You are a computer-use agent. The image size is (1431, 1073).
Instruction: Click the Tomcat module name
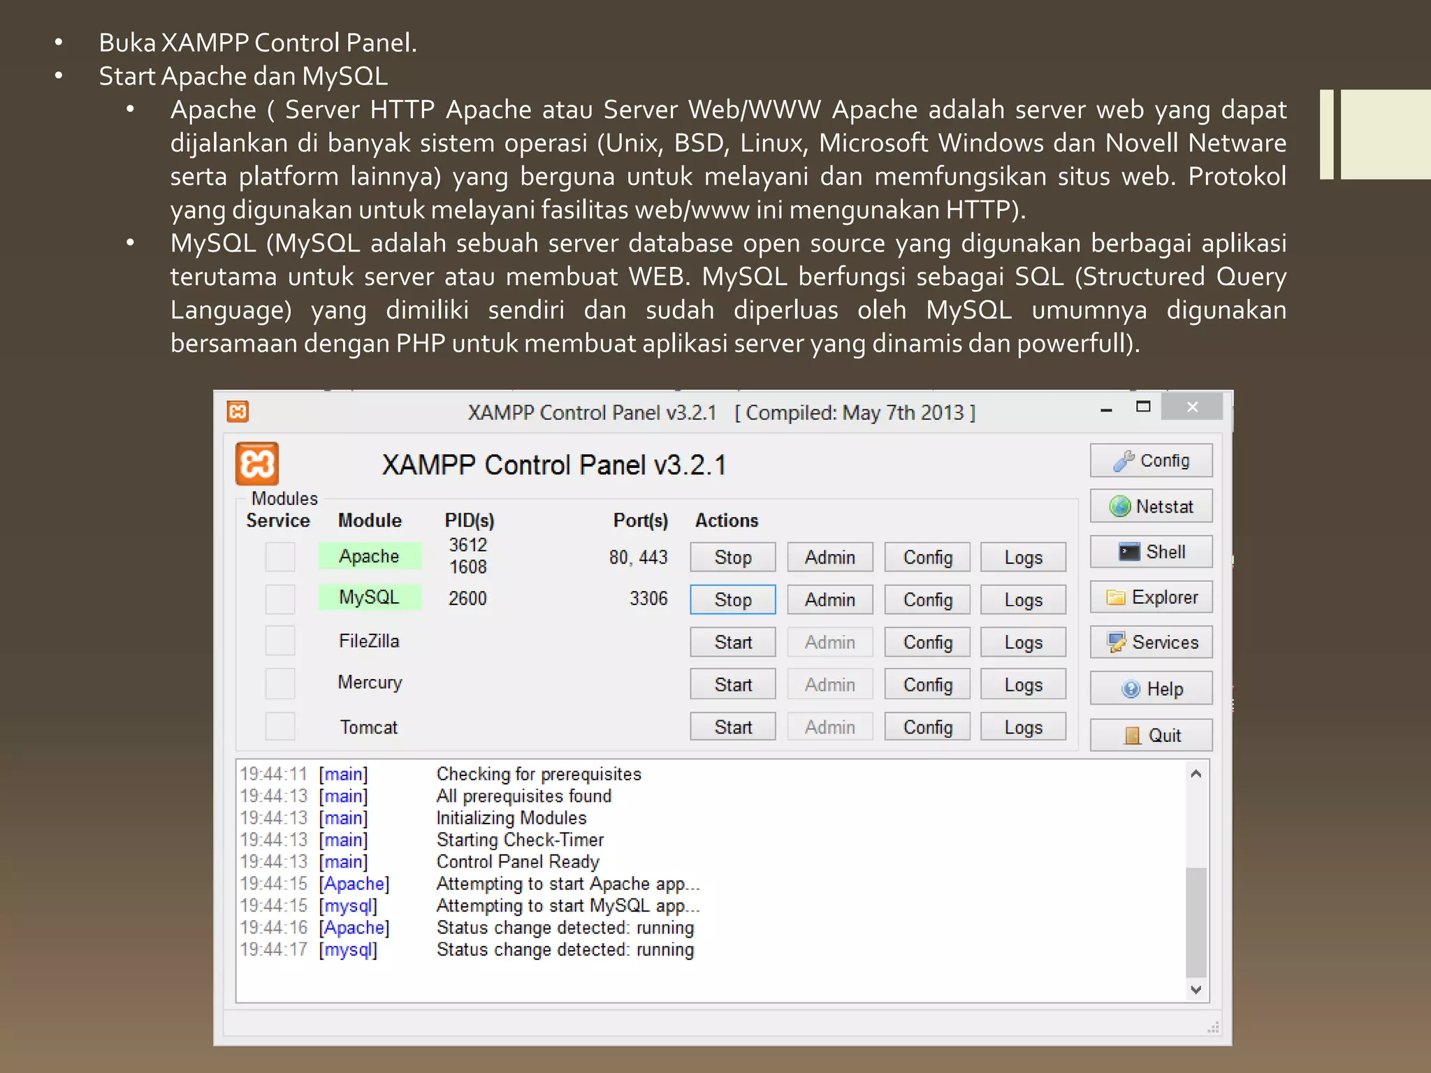coord(369,727)
